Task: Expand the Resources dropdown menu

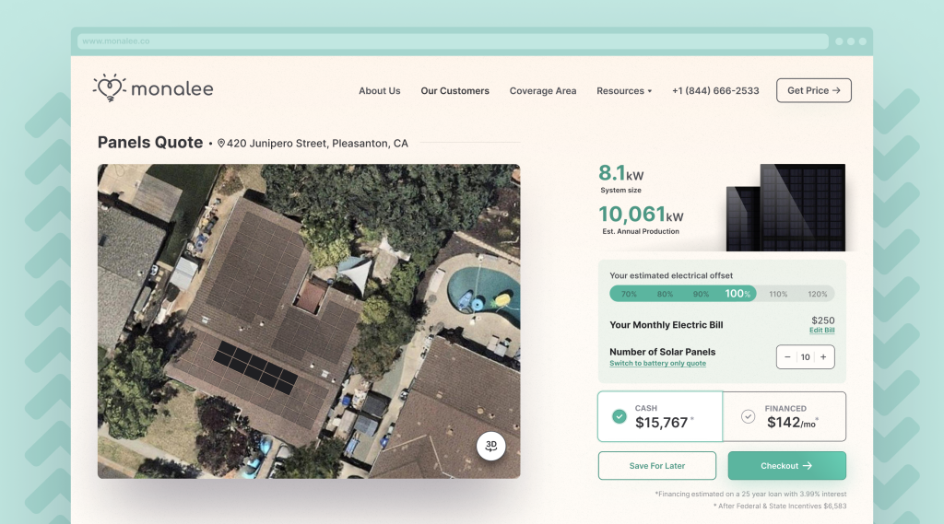Action: click(x=624, y=91)
